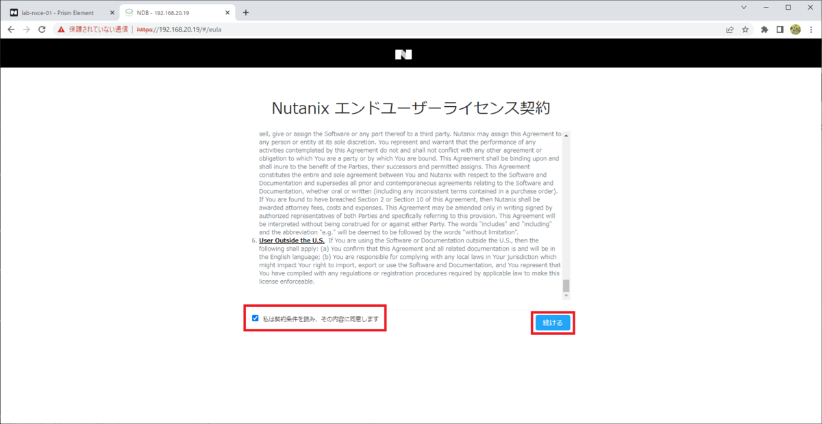Reload the current page
Viewport: 822px width, 424px height.
tap(42, 29)
